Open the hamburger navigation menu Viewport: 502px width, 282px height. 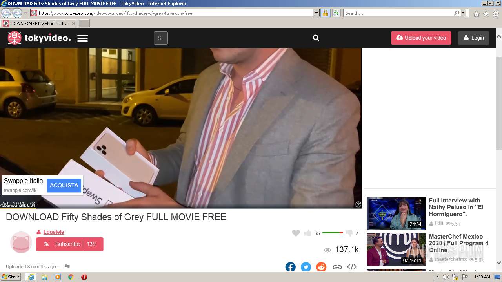click(x=82, y=38)
